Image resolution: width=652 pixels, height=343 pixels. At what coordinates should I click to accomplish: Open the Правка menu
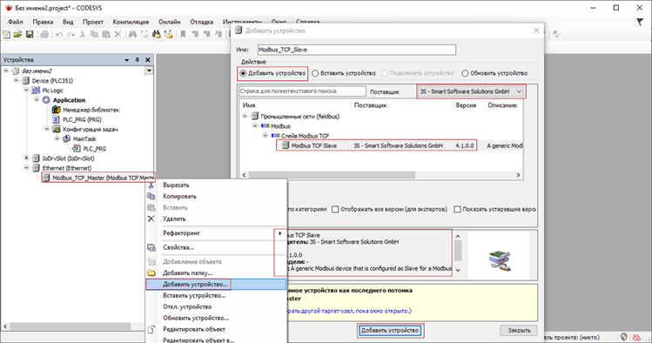43,22
